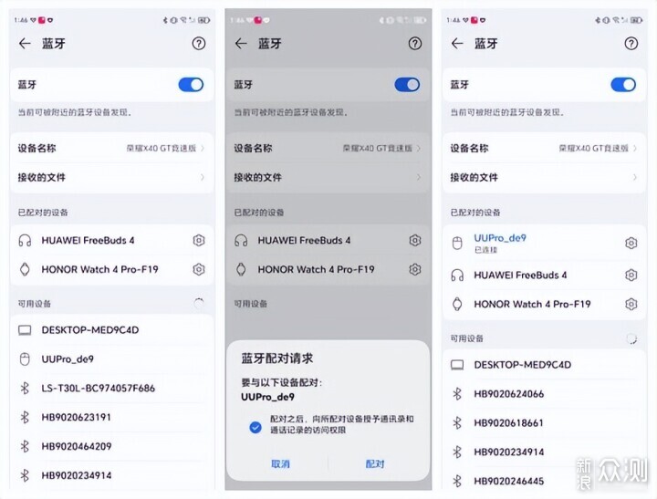Select HONOR Watch 4 Pro-F19 in right screen

544,304
